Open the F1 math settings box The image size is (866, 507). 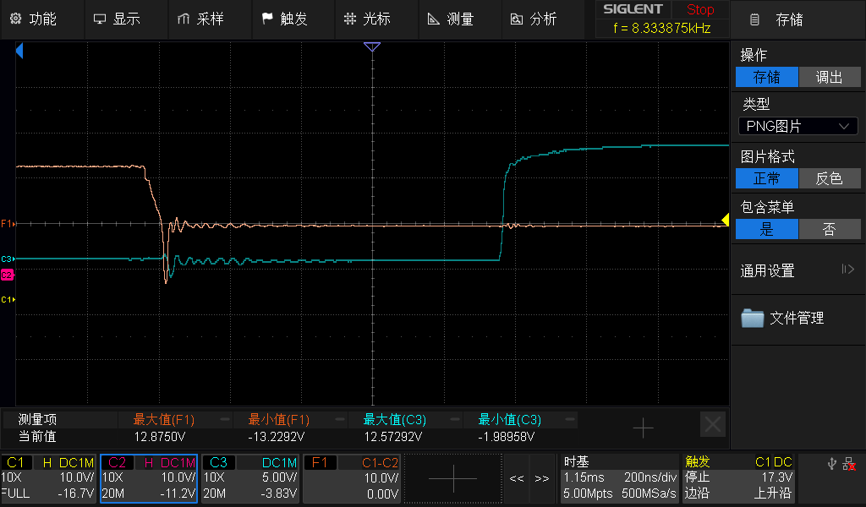pyautogui.click(x=352, y=478)
